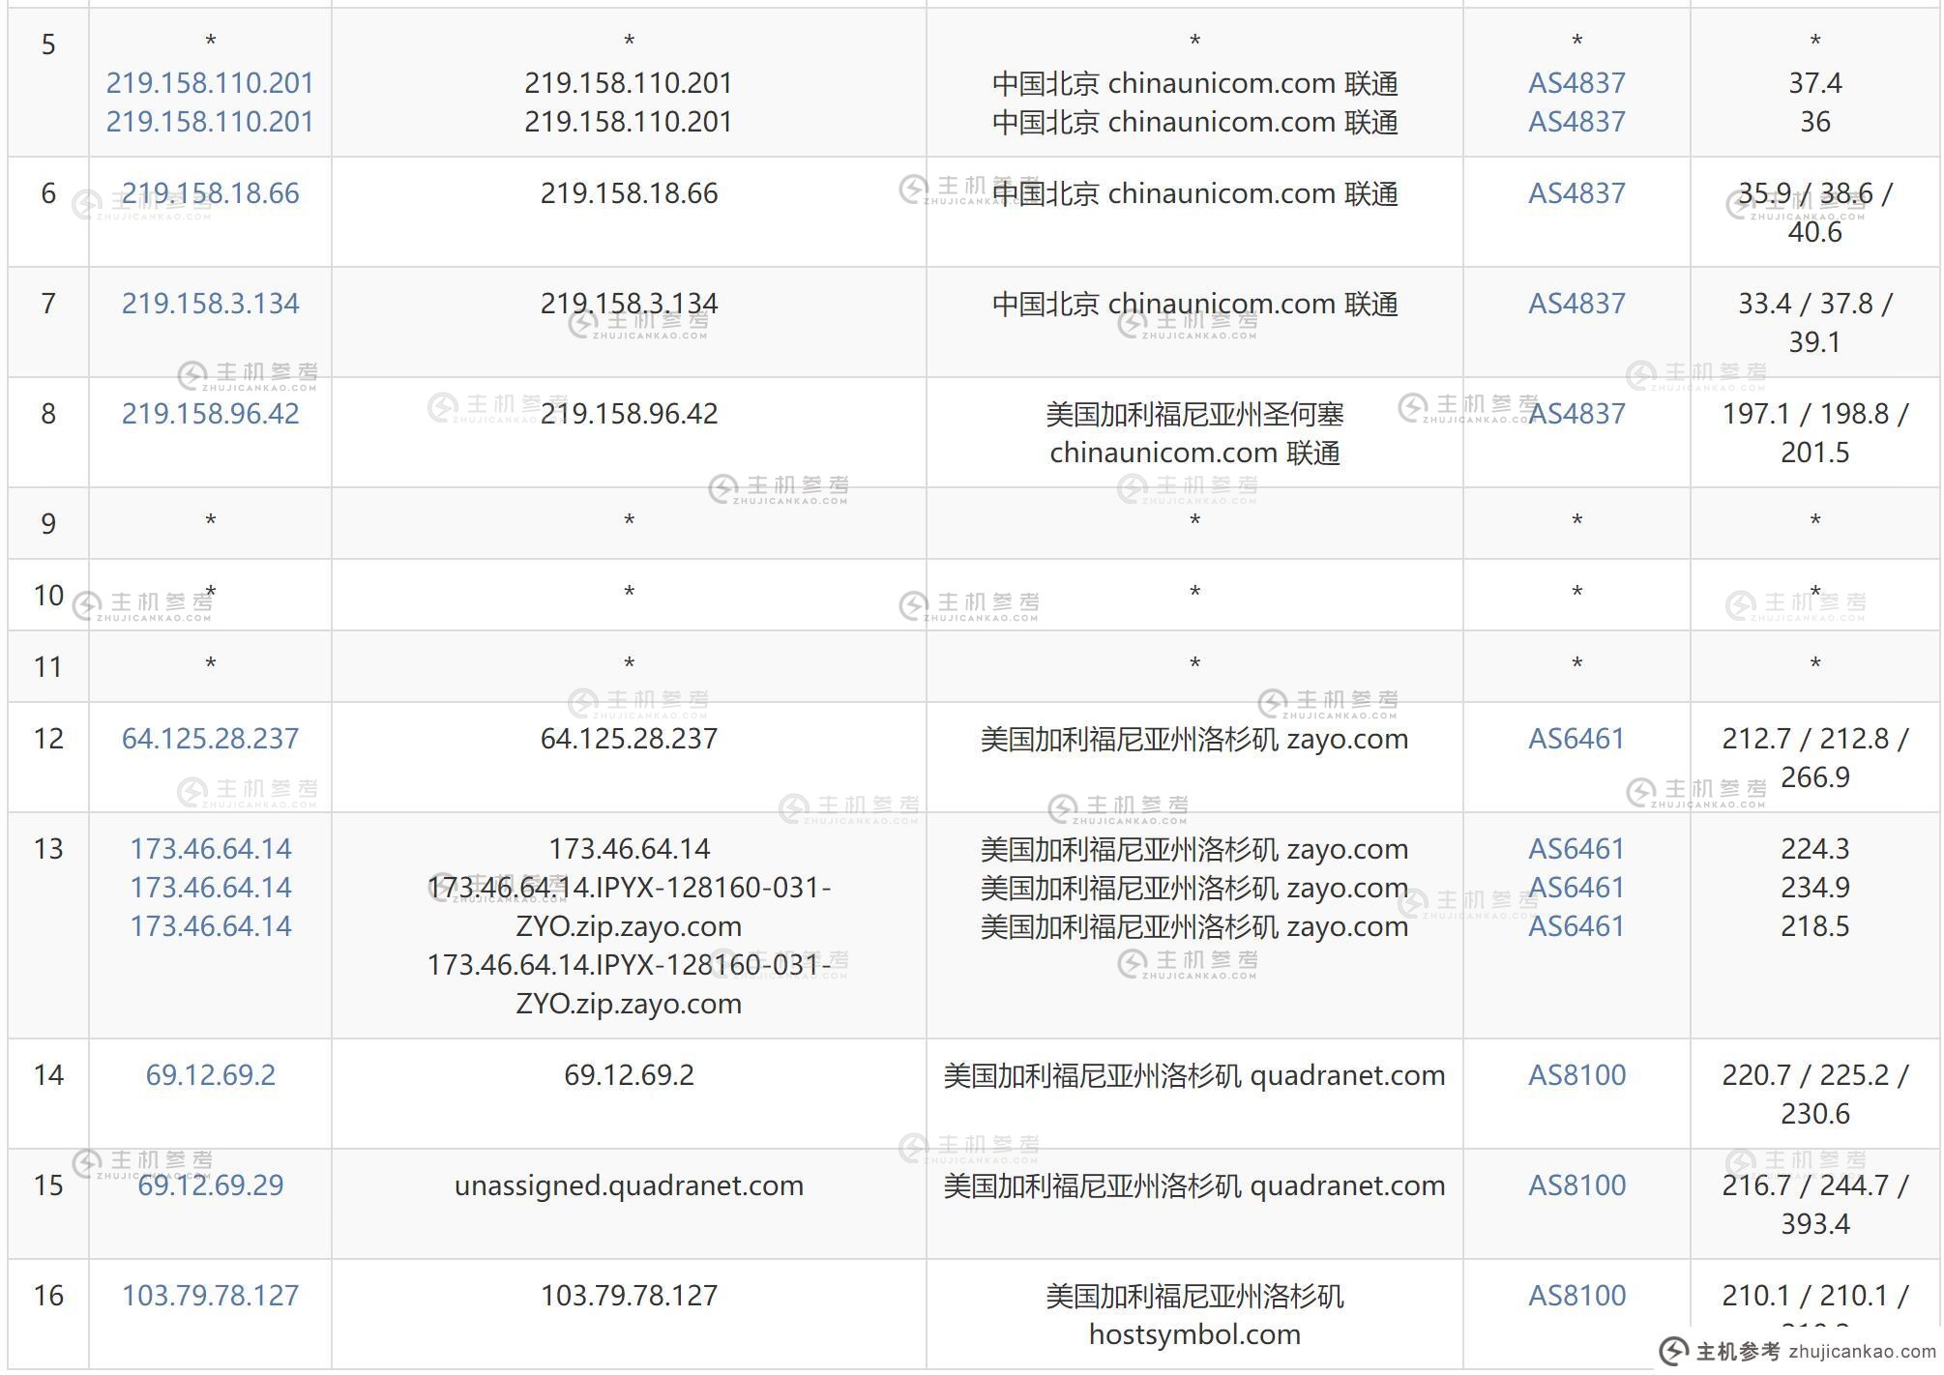Open AS6461 link in hop 12 row
Image resolution: width=1944 pixels, height=1375 pixels.
click(x=1576, y=739)
